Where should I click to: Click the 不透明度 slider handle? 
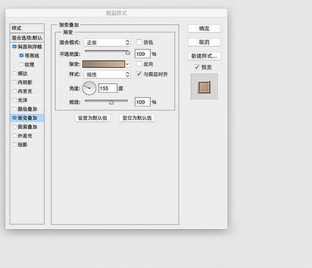[128, 52]
